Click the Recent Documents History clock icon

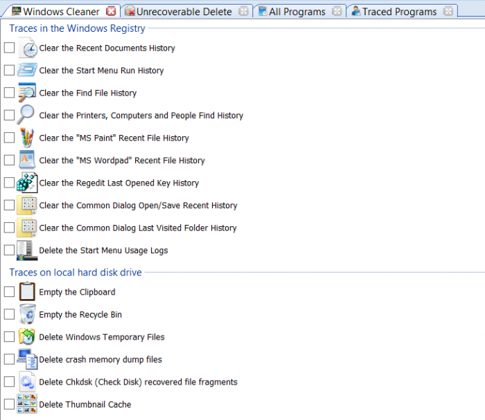(x=28, y=48)
